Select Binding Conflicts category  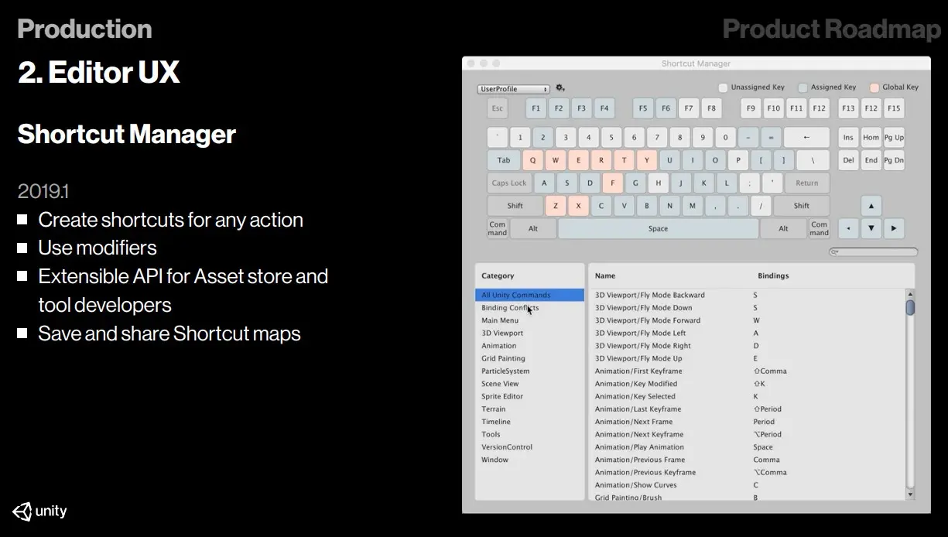point(529,308)
